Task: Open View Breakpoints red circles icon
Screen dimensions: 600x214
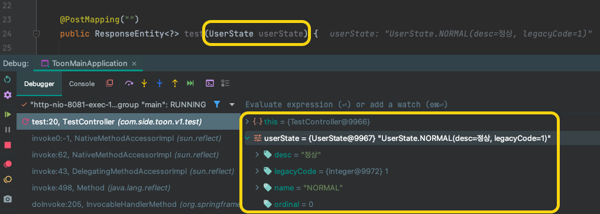Action: pyautogui.click(x=7, y=164)
